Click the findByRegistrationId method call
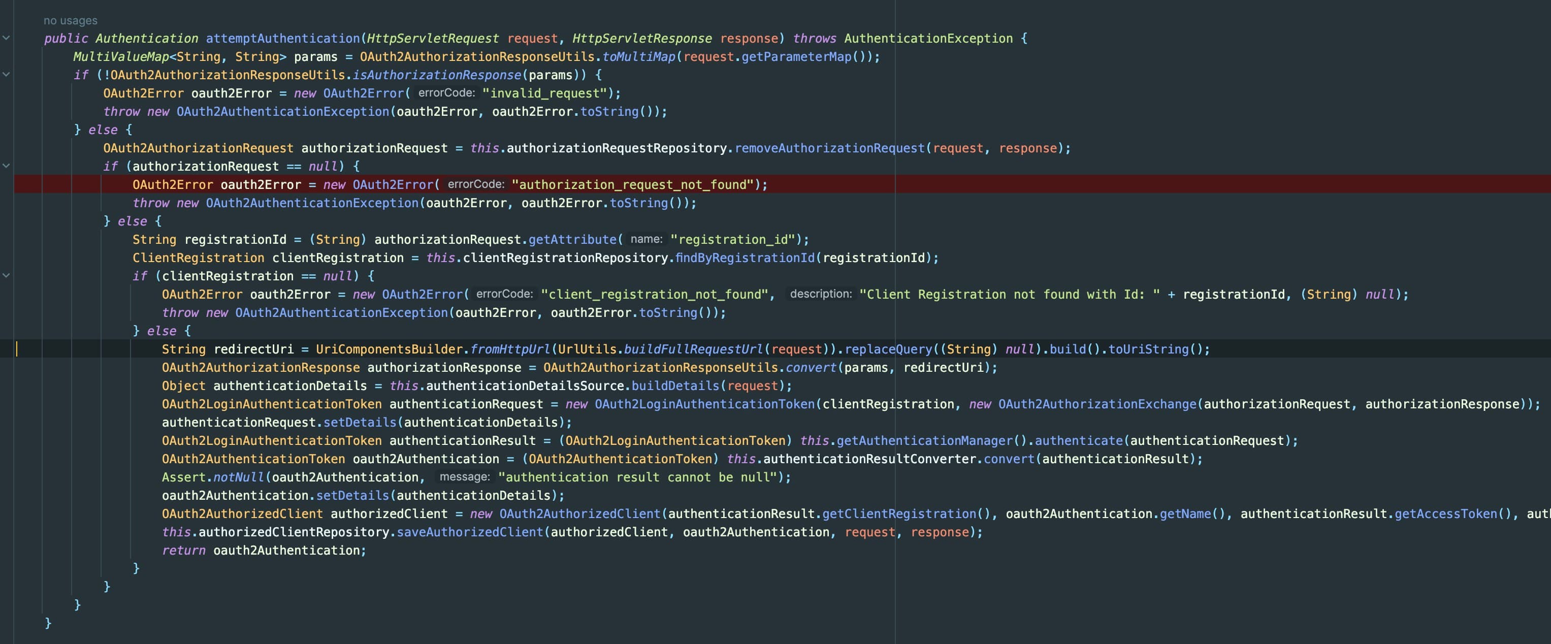The height and width of the screenshot is (644, 1551). (x=745, y=257)
